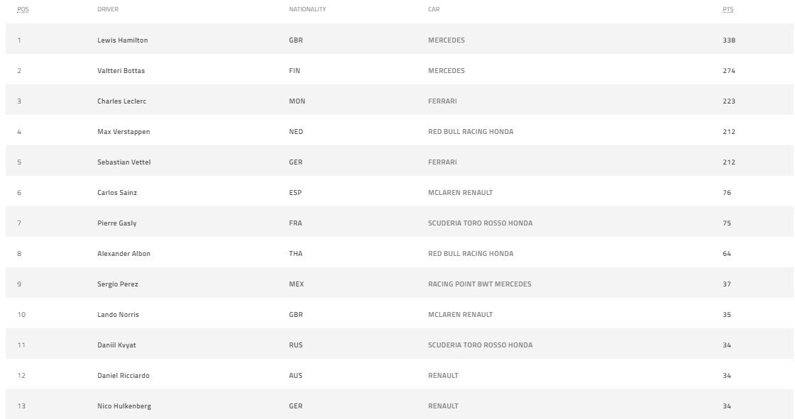
Task: Open Lewis Hamilton driver link
Action: coord(122,40)
